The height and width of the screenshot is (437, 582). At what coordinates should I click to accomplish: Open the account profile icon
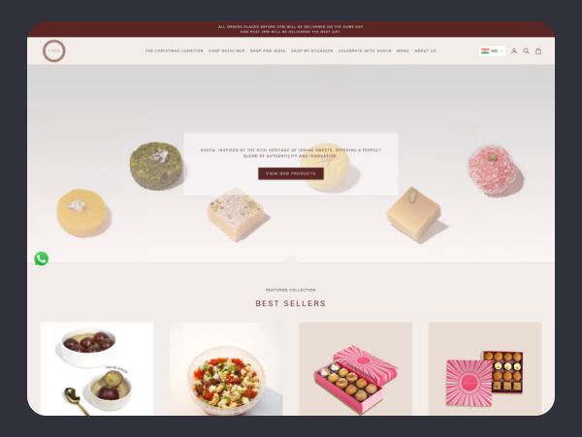coord(514,51)
